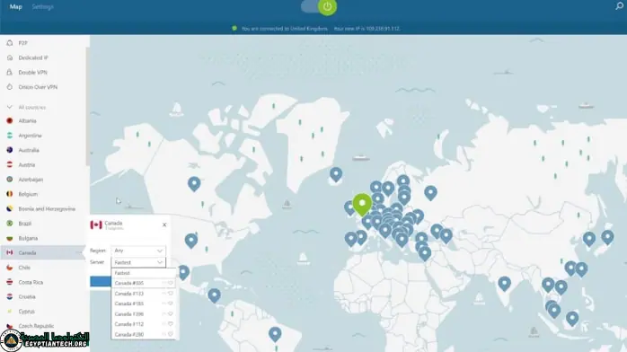The height and width of the screenshot is (352, 627).
Task: Click the Brazil flag icon in list
Action: pos(10,224)
